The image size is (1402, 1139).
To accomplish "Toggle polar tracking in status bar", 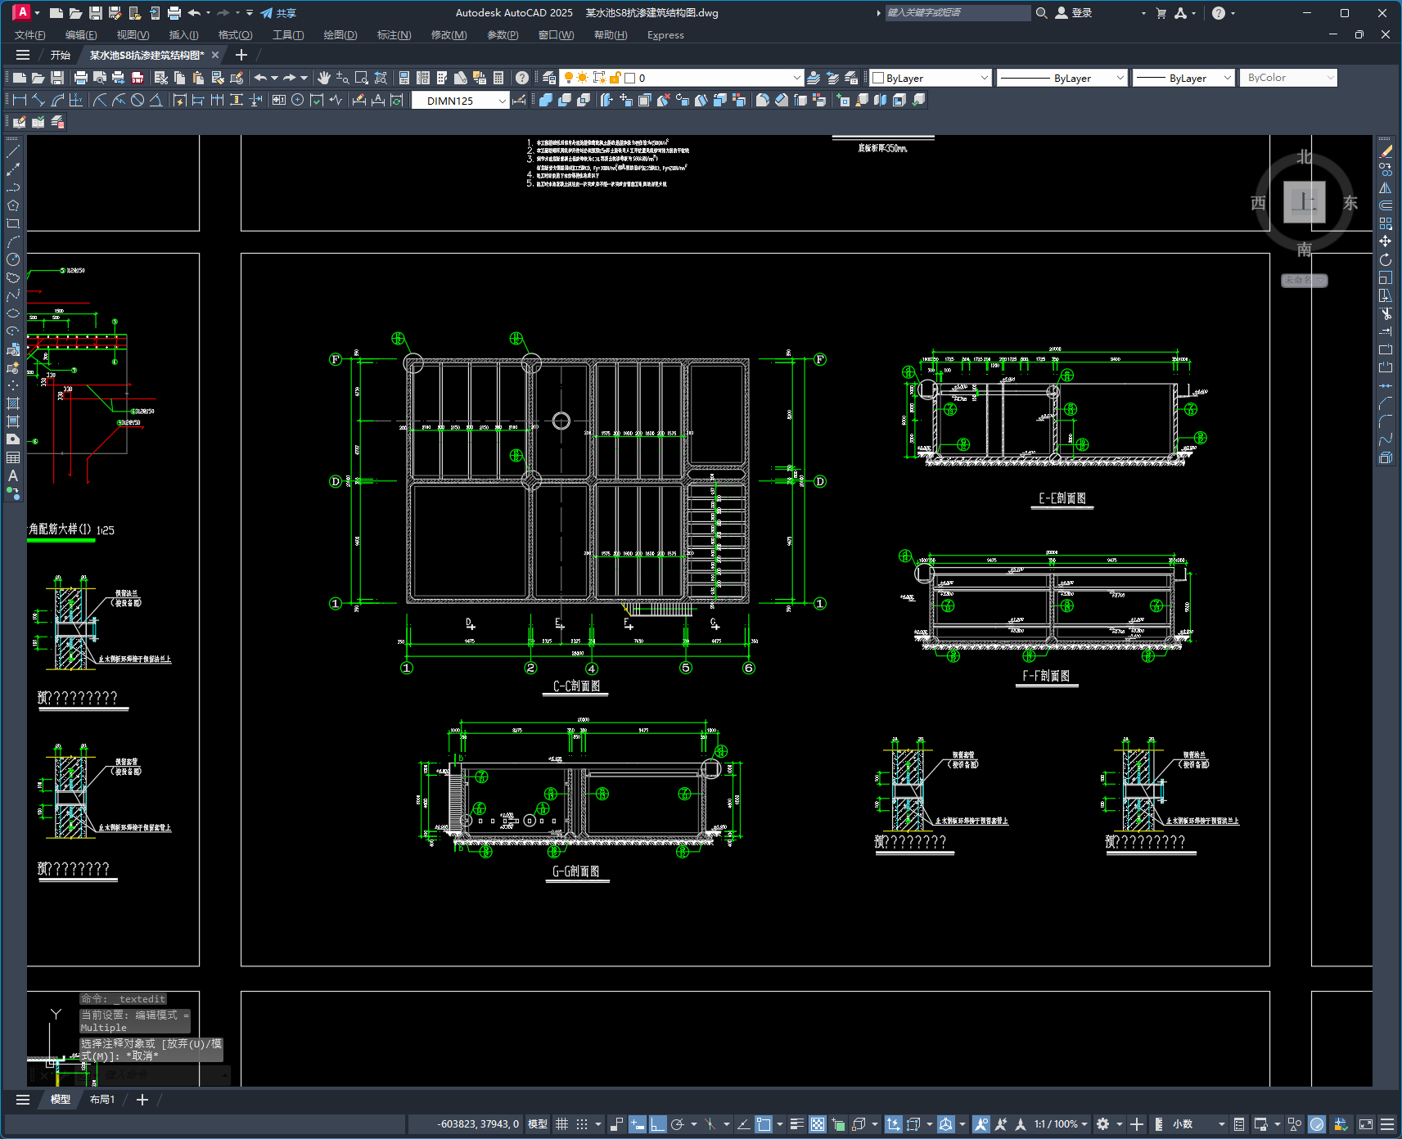I will pos(678,1124).
